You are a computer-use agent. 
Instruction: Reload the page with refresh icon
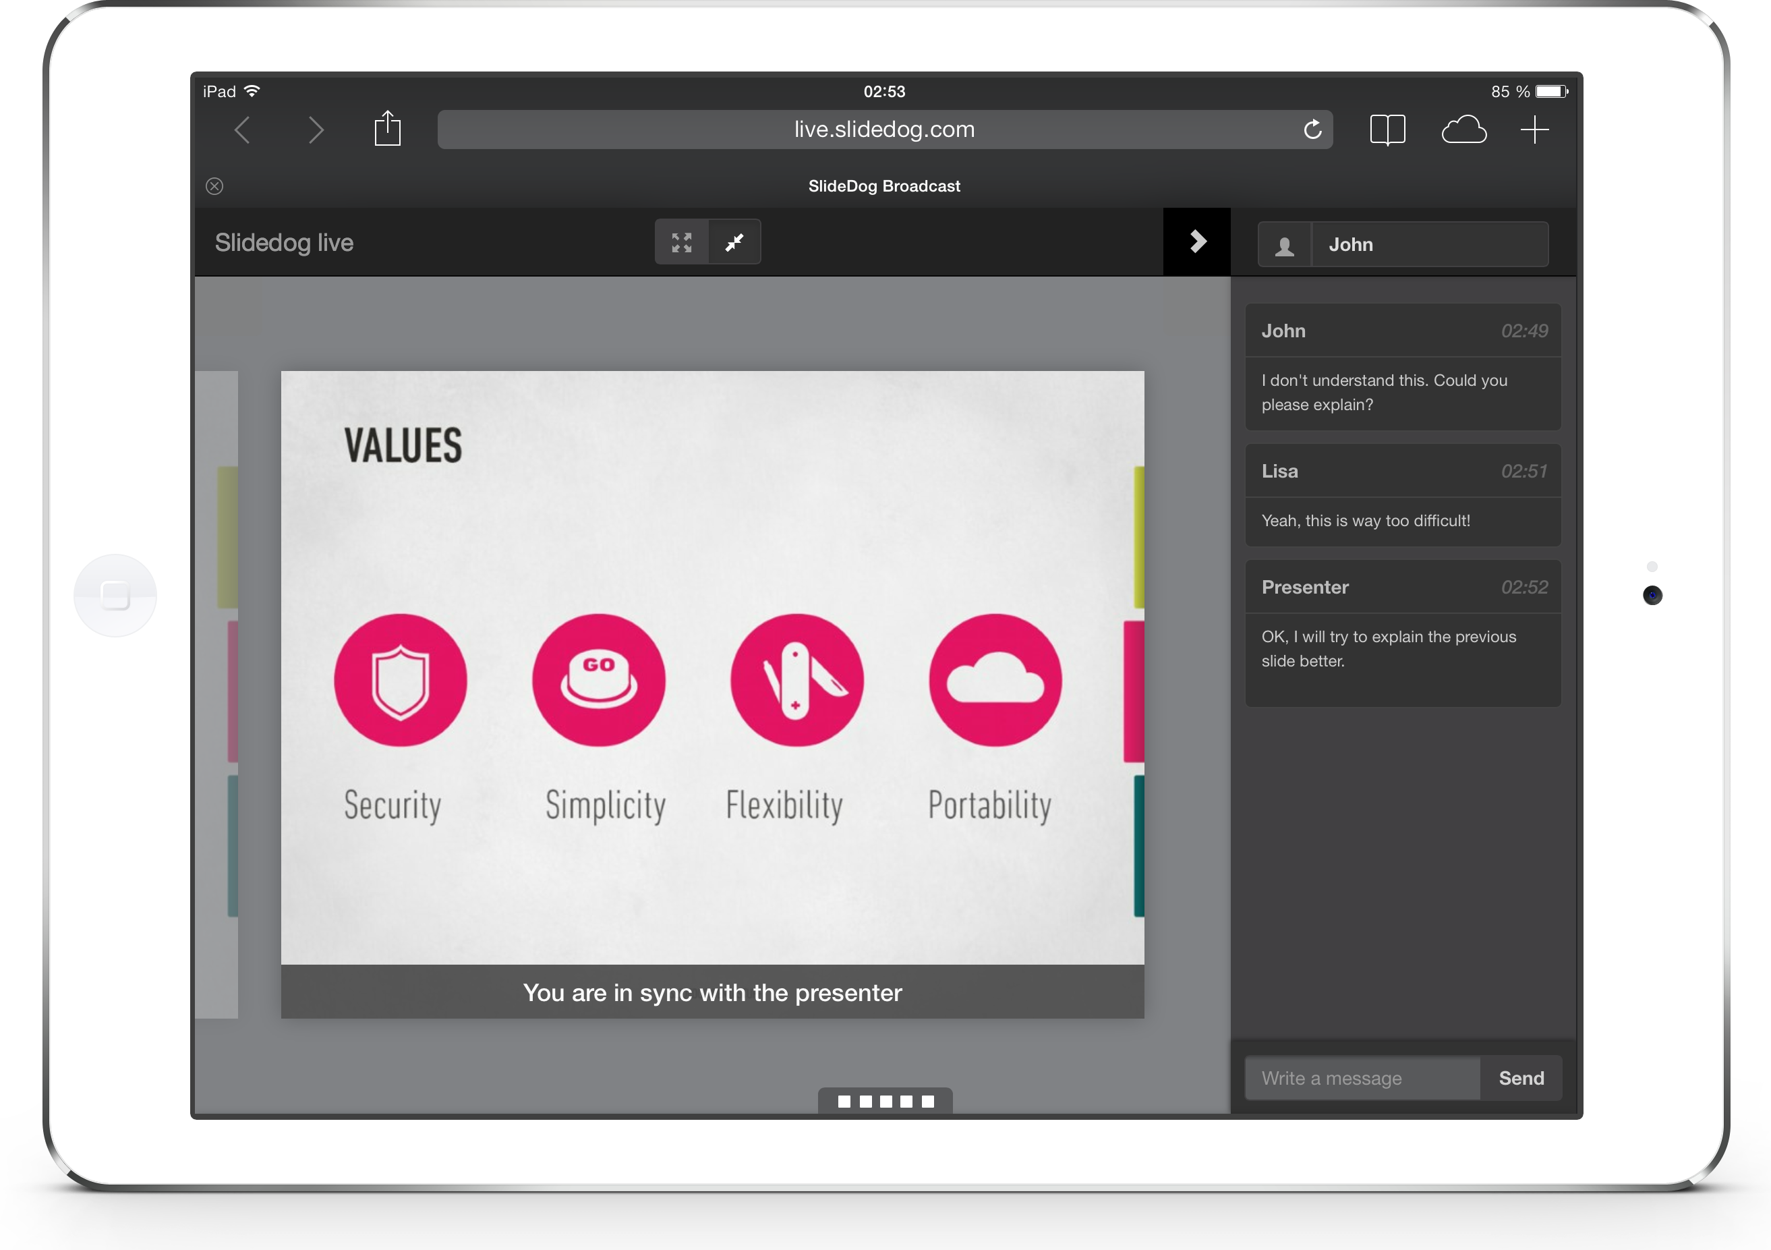click(x=1312, y=130)
